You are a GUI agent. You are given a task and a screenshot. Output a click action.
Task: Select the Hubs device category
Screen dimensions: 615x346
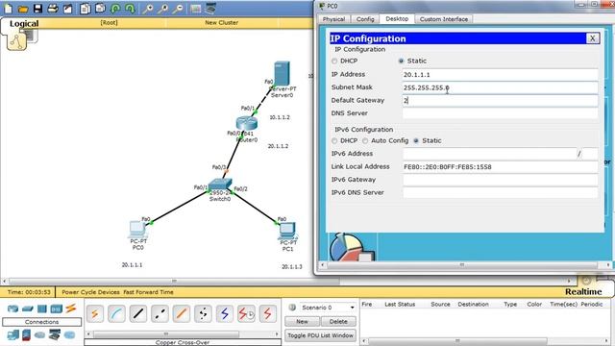click(42, 309)
